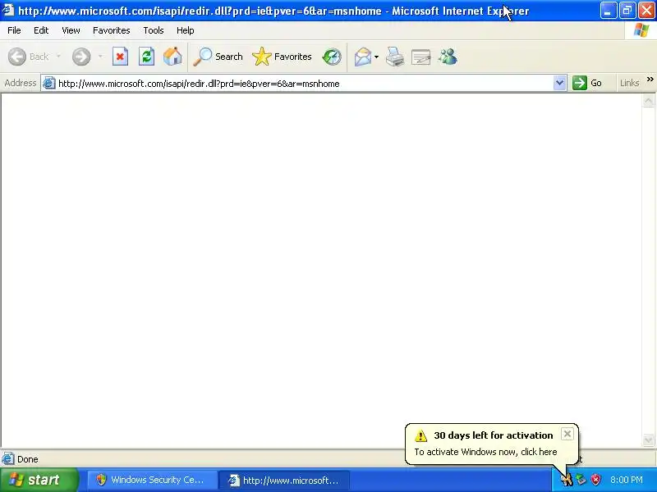Click the page icon in Address bar

(49, 84)
